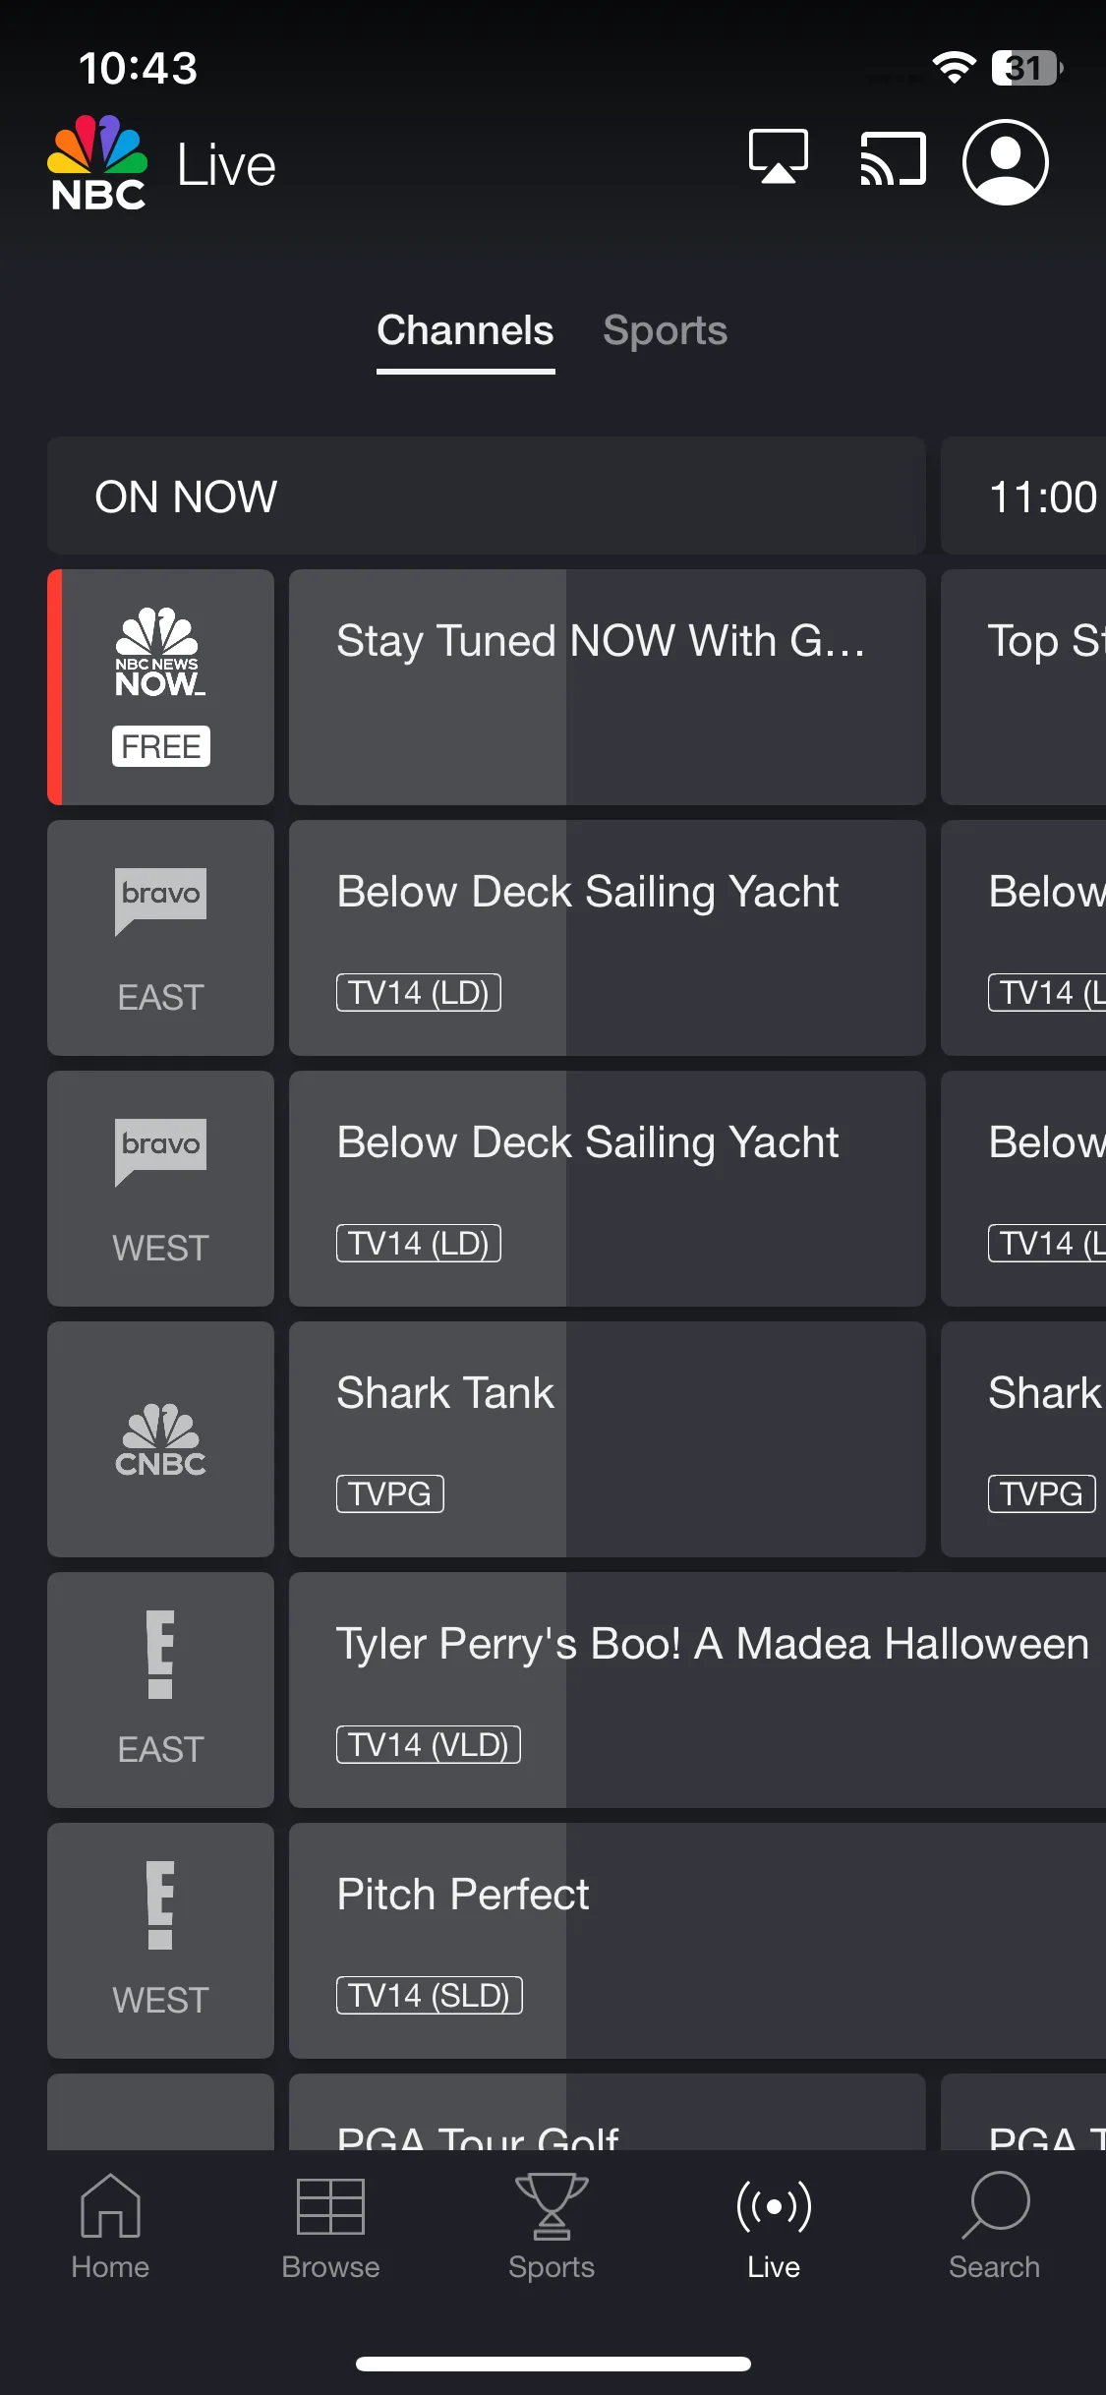This screenshot has height=2395, width=1106.
Task: Select the CNBC channel logo
Action: coord(160,1440)
